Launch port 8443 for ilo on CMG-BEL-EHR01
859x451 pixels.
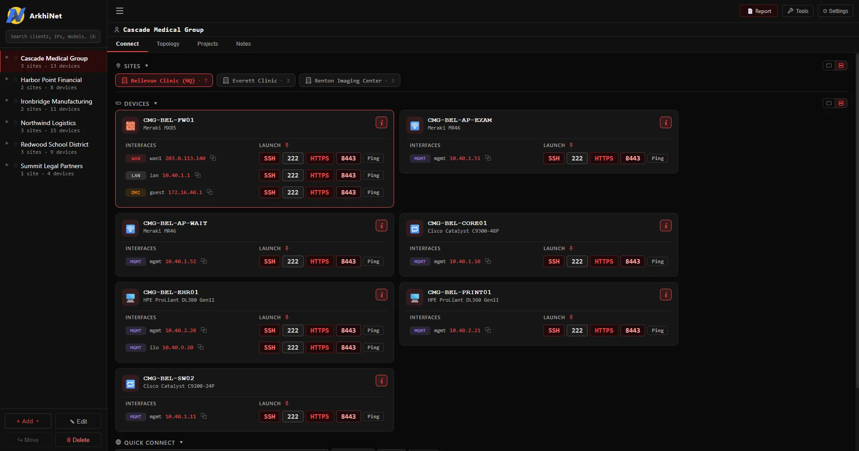click(348, 347)
